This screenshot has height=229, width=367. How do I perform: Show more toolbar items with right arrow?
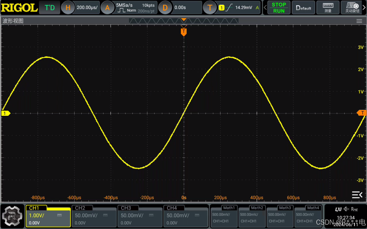364,8
